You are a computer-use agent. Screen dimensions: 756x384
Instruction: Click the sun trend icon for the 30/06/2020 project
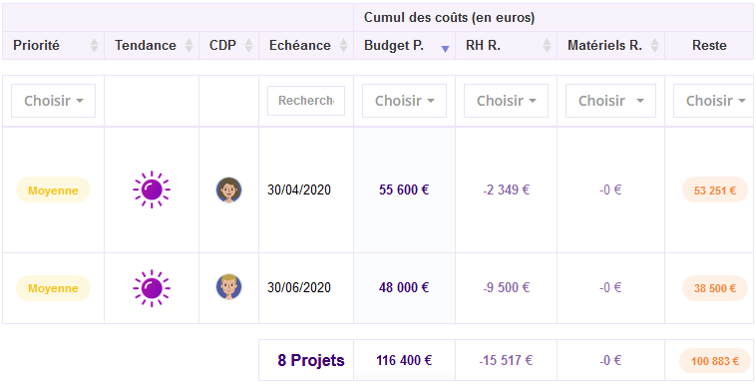tap(152, 288)
